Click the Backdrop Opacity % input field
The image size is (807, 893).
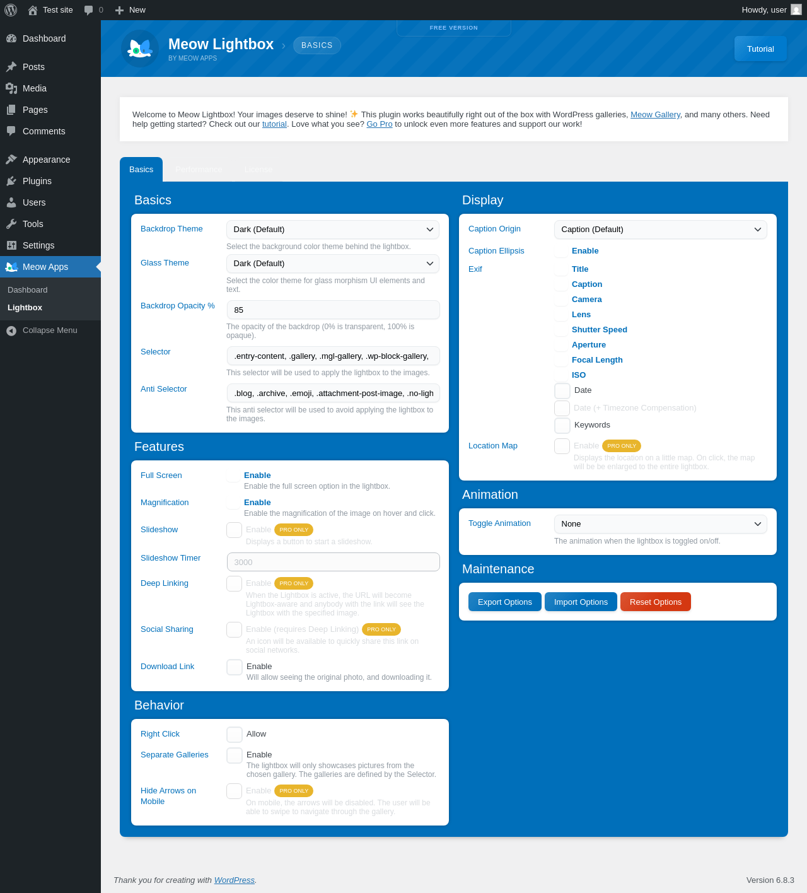pyautogui.click(x=334, y=310)
